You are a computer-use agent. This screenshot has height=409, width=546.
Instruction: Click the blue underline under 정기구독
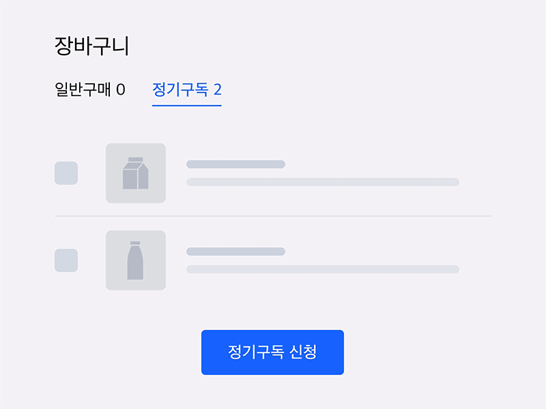186,106
